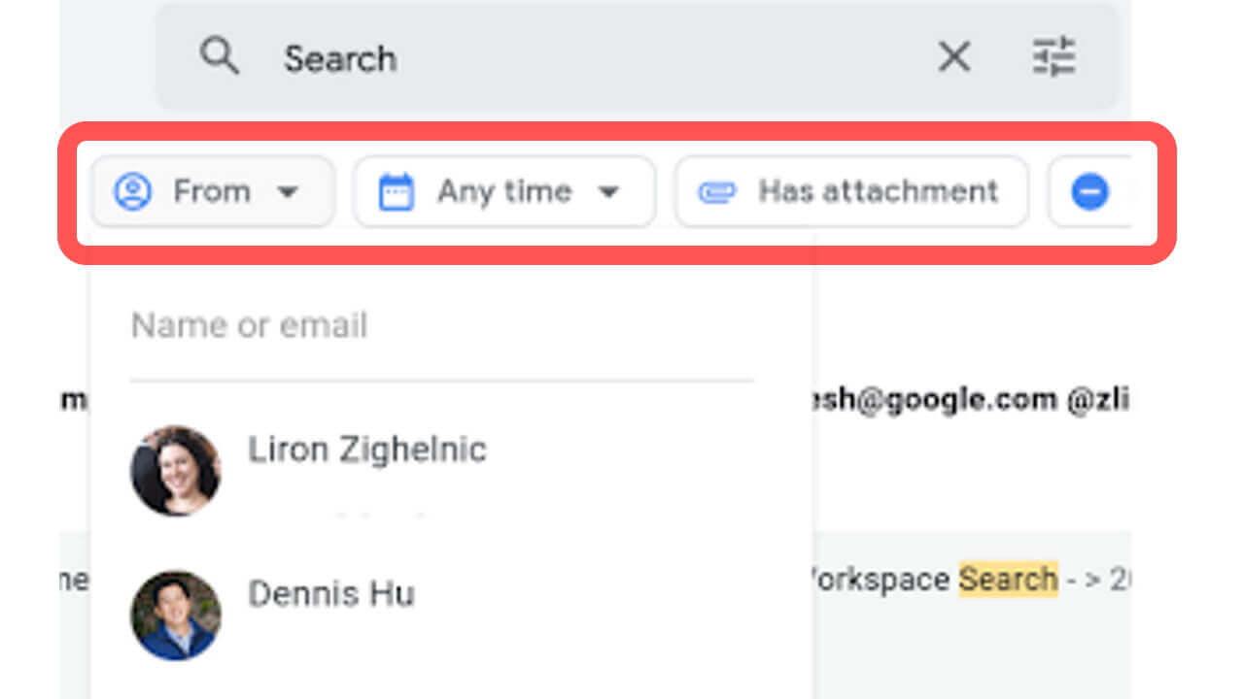Click Dennis Hu's profile avatar
The width and height of the screenshot is (1244, 699).
click(x=177, y=616)
